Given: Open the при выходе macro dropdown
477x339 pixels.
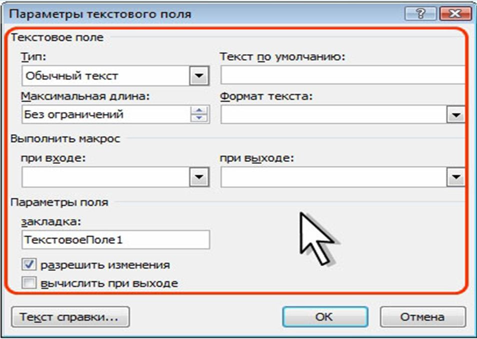Looking at the screenshot, I should tap(455, 177).
